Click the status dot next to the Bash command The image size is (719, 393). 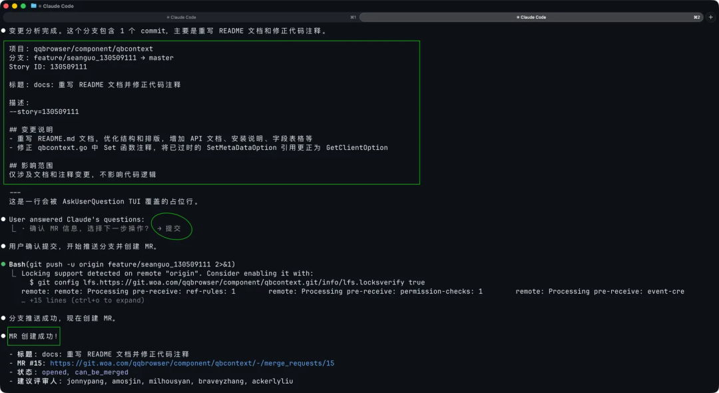3,264
